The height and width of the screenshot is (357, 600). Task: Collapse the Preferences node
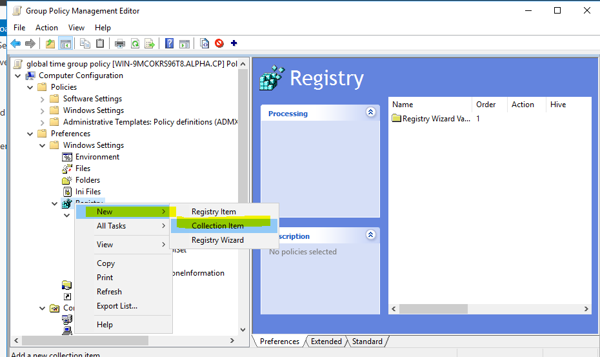30,134
